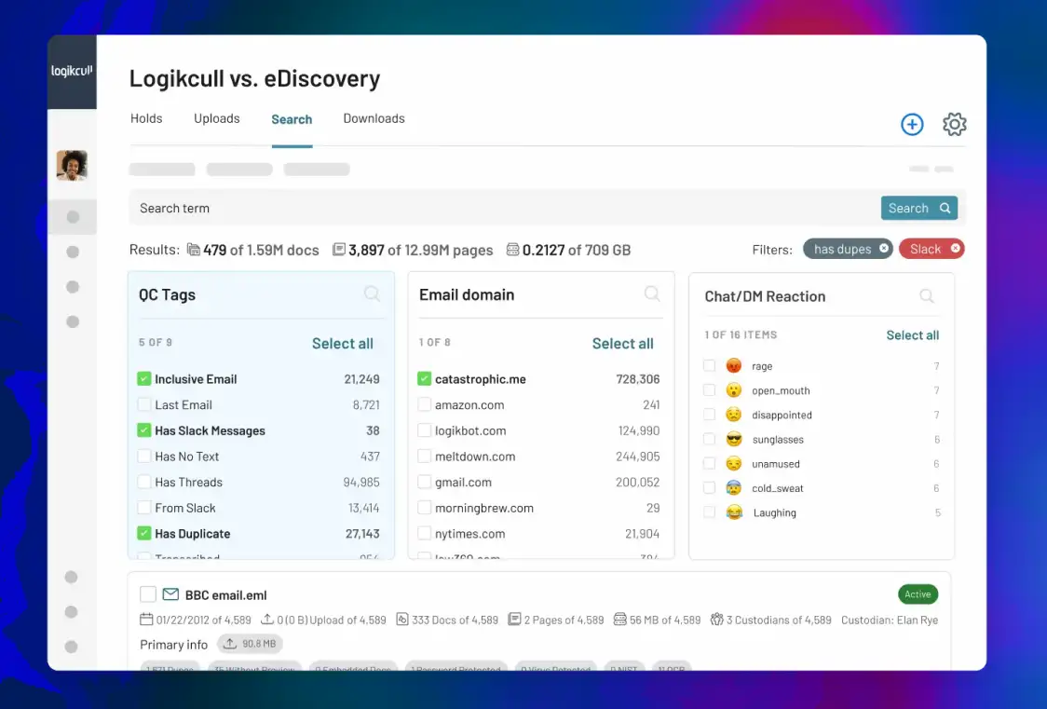Check the gmail.com domain
Image resolution: width=1047 pixels, height=709 pixels.
(424, 482)
